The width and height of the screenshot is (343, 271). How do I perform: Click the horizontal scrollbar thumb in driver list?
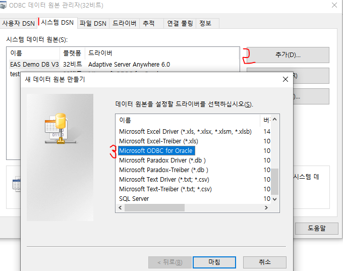[154, 207]
